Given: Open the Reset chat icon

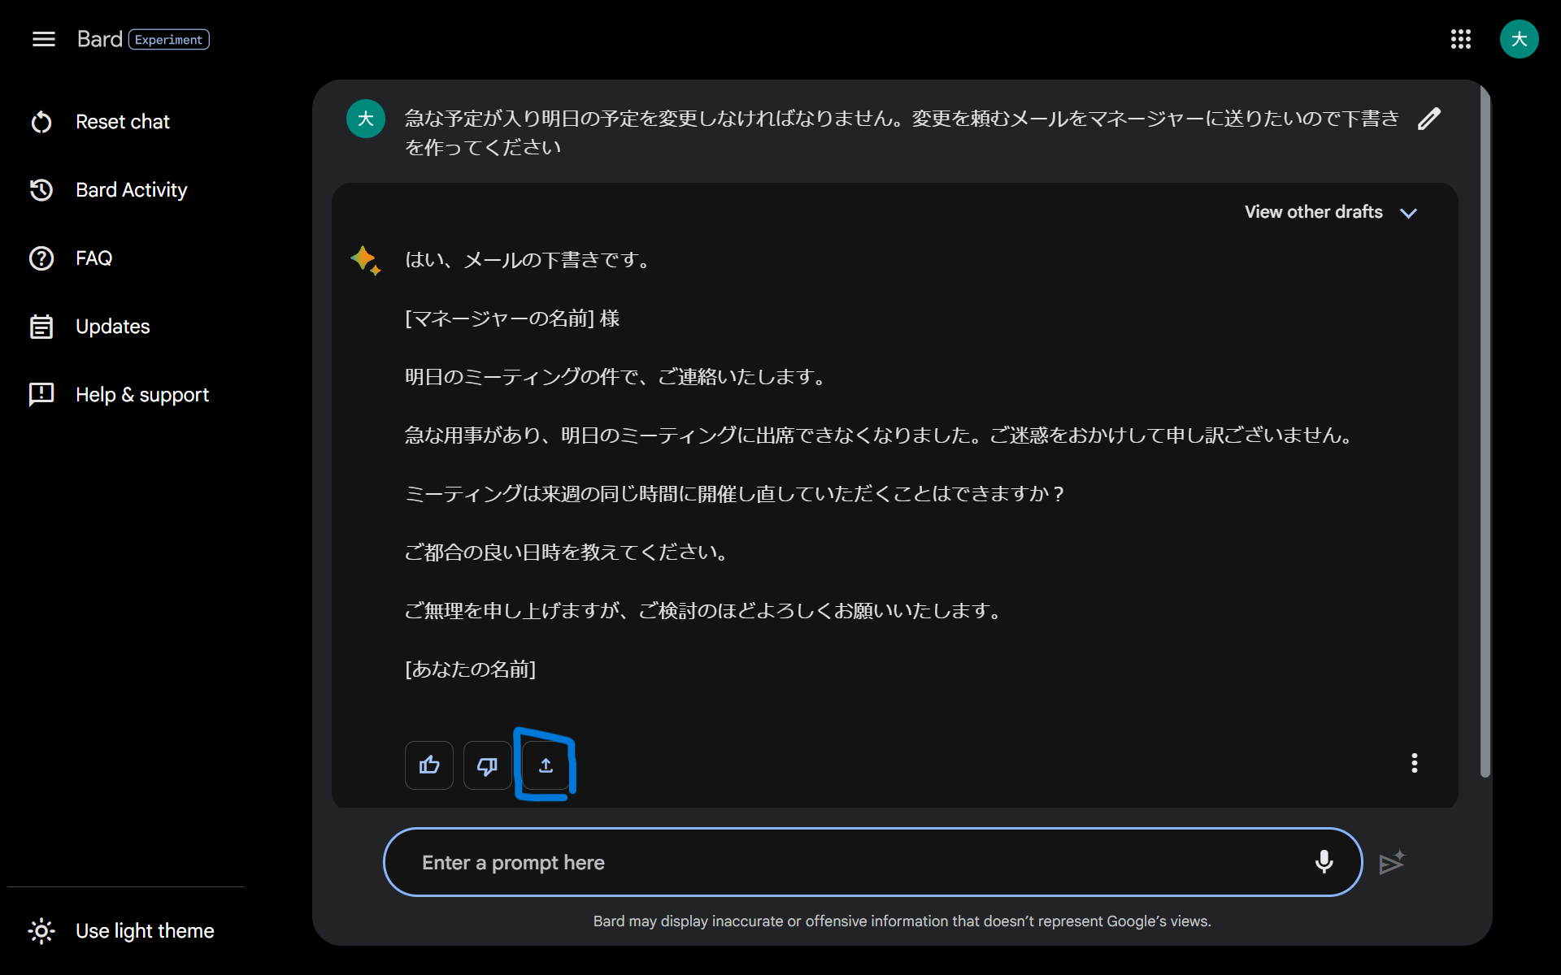Looking at the screenshot, I should 41,121.
